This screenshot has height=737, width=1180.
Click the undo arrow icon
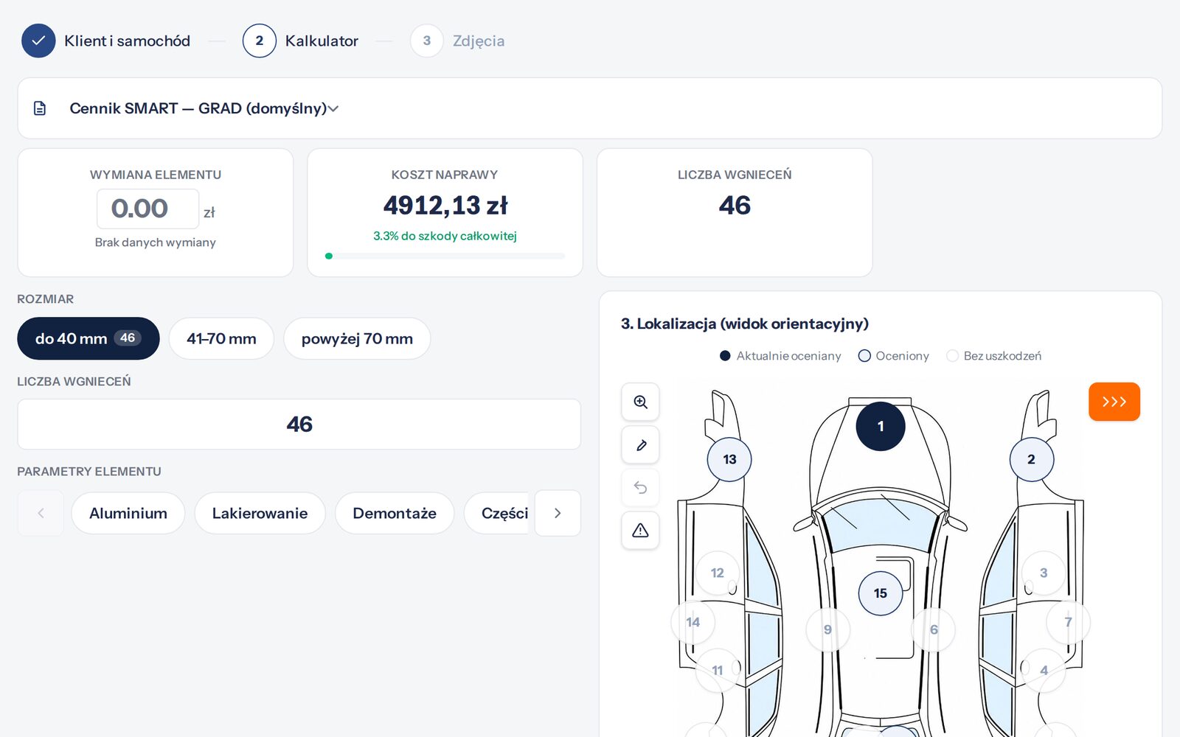click(x=640, y=487)
